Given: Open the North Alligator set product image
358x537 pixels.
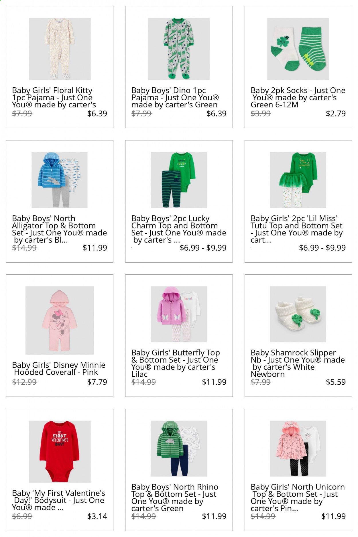Looking at the screenshot, I should click(x=60, y=180).
